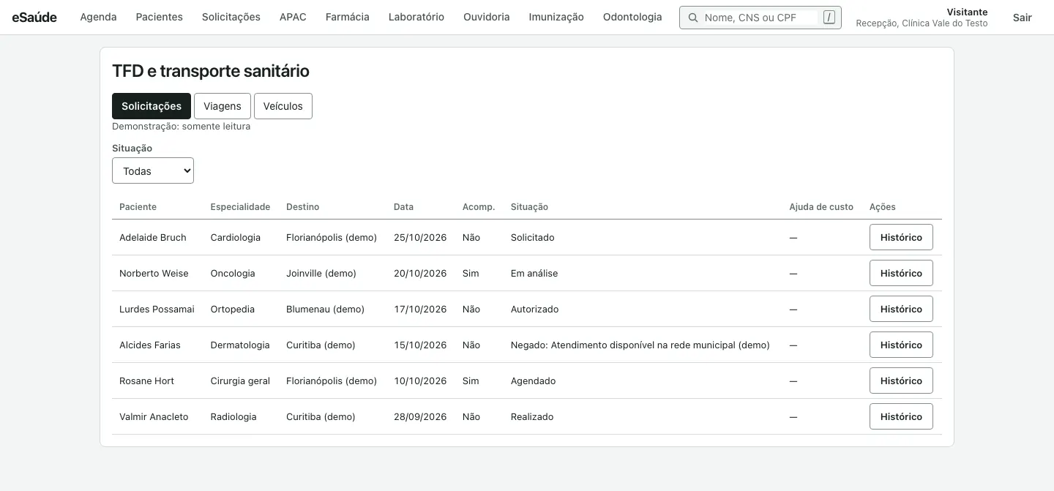Image resolution: width=1054 pixels, height=491 pixels.
Task: Click the Ajuda de custo column header
Action: (821, 206)
